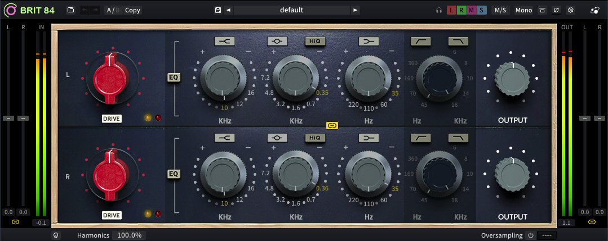Screen dimensions: 608x241
Task: Open settings gear icon
Action: tap(571, 11)
